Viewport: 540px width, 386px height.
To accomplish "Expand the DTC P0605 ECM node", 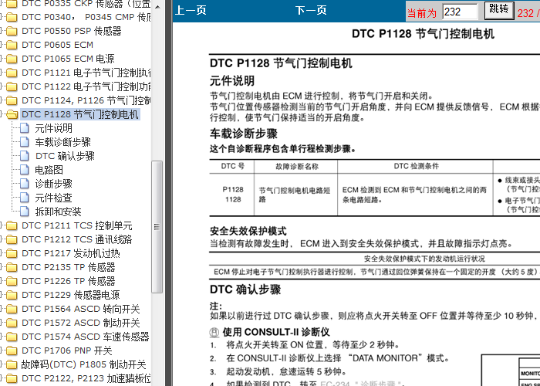I will (x=2, y=45).
